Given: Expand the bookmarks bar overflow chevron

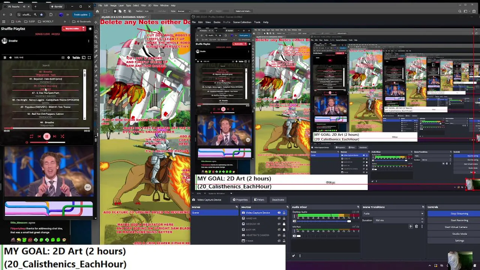Looking at the screenshot, I should [65, 21].
